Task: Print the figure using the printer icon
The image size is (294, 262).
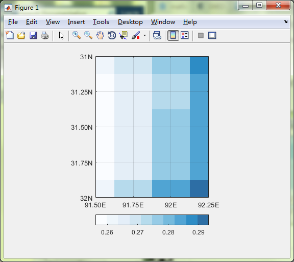Action: click(45, 35)
